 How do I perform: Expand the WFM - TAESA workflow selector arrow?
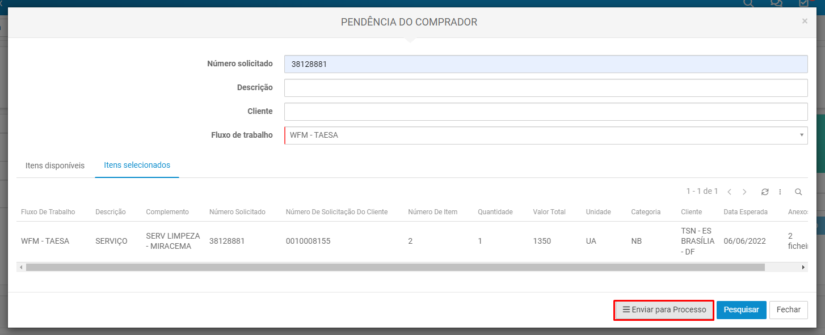click(x=801, y=135)
